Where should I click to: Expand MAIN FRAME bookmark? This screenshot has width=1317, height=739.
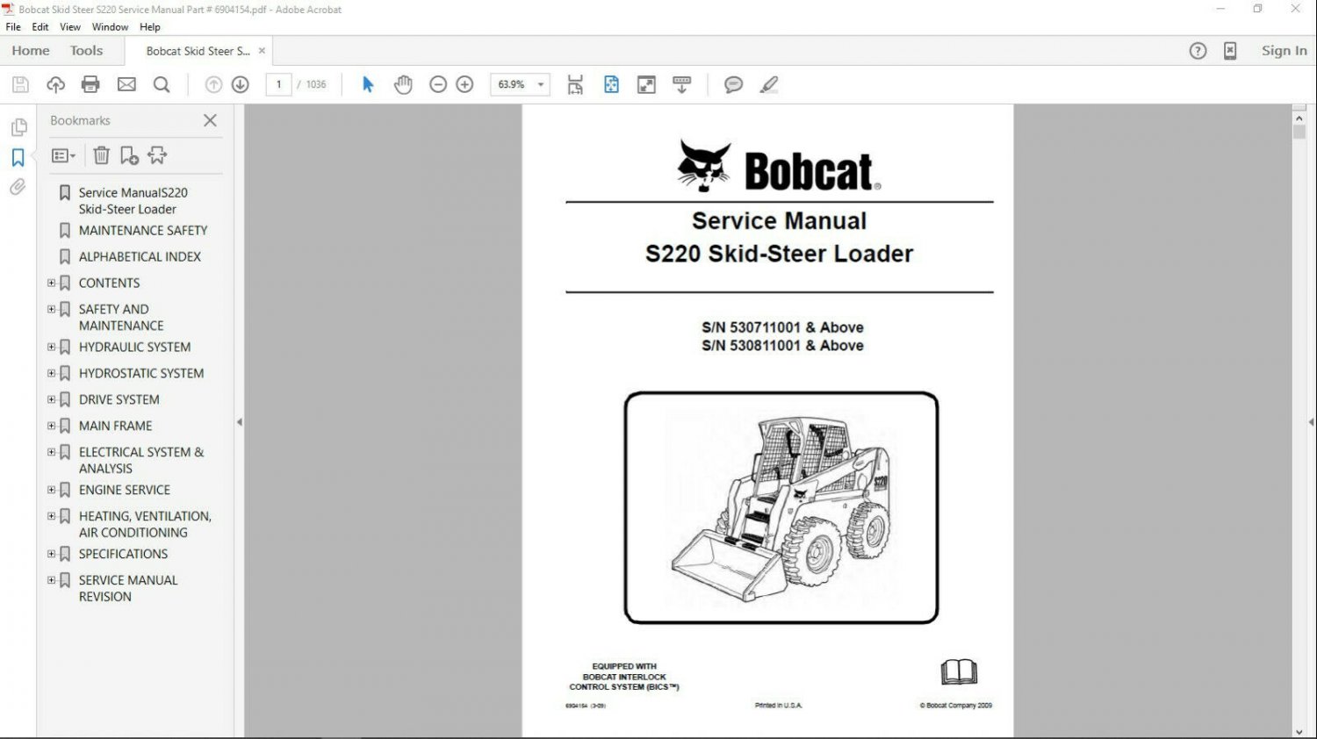point(51,426)
